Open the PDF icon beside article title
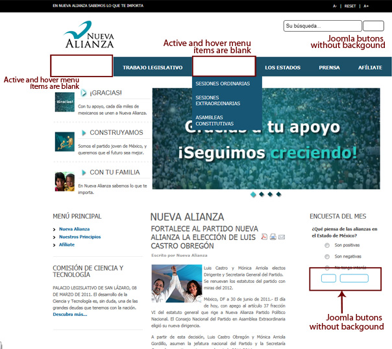Image resolution: width=392 pixels, height=349 pixels. pyautogui.click(x=264, y=237)
